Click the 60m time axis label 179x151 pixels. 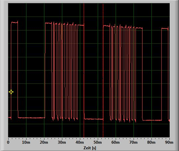tap(116, 142)
